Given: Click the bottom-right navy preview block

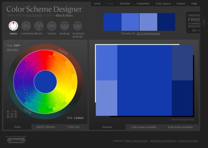Looking at the screenshot, I should (182, 98).
